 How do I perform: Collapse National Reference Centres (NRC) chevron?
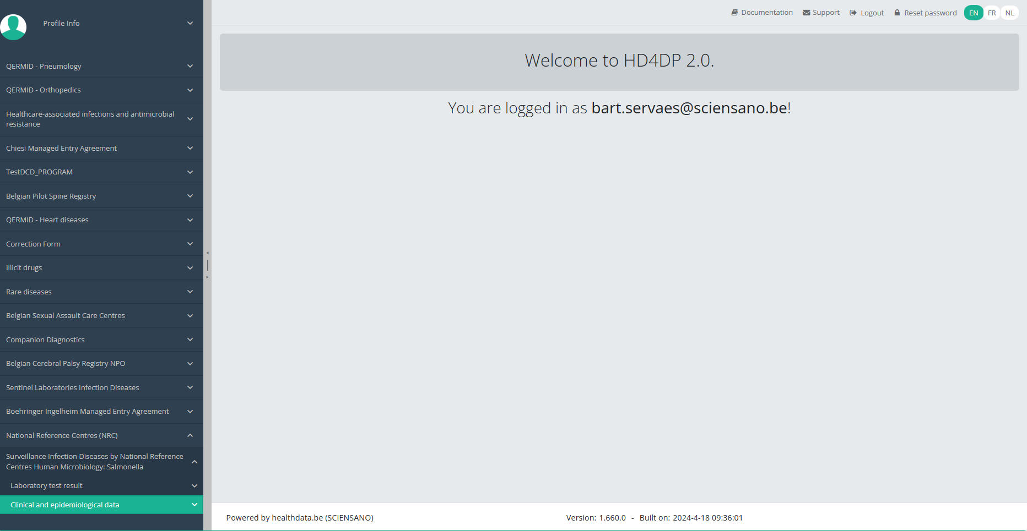[x=190, y=435]
